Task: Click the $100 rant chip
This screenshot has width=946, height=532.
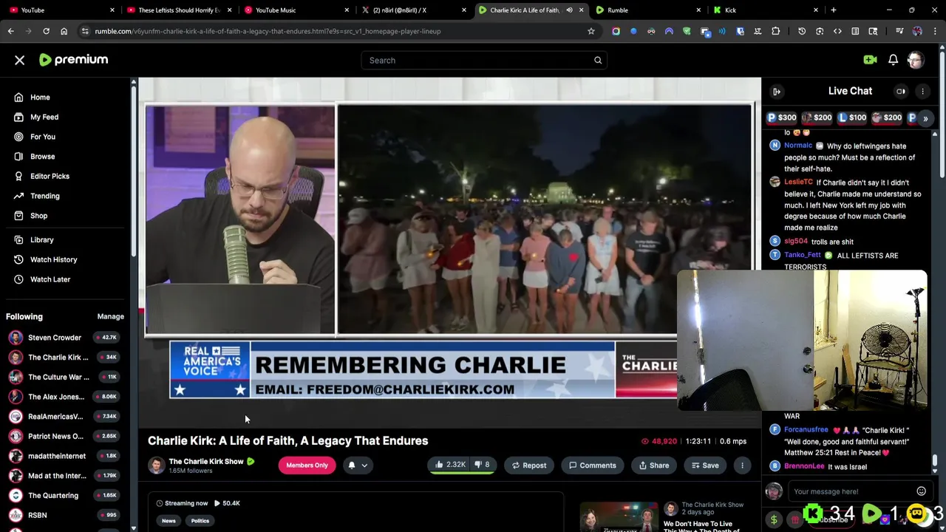Action: tap(852, 118)
